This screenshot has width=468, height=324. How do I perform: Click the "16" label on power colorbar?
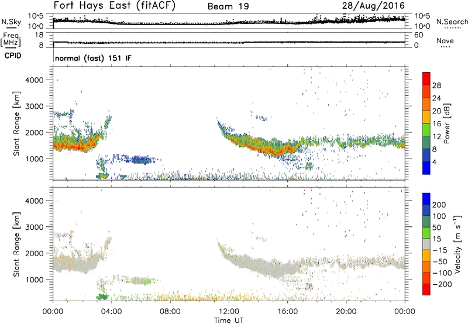(x=436, y=124)
